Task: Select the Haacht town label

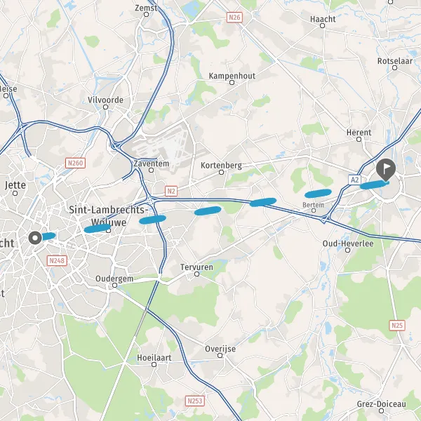Action: [323, 20]
